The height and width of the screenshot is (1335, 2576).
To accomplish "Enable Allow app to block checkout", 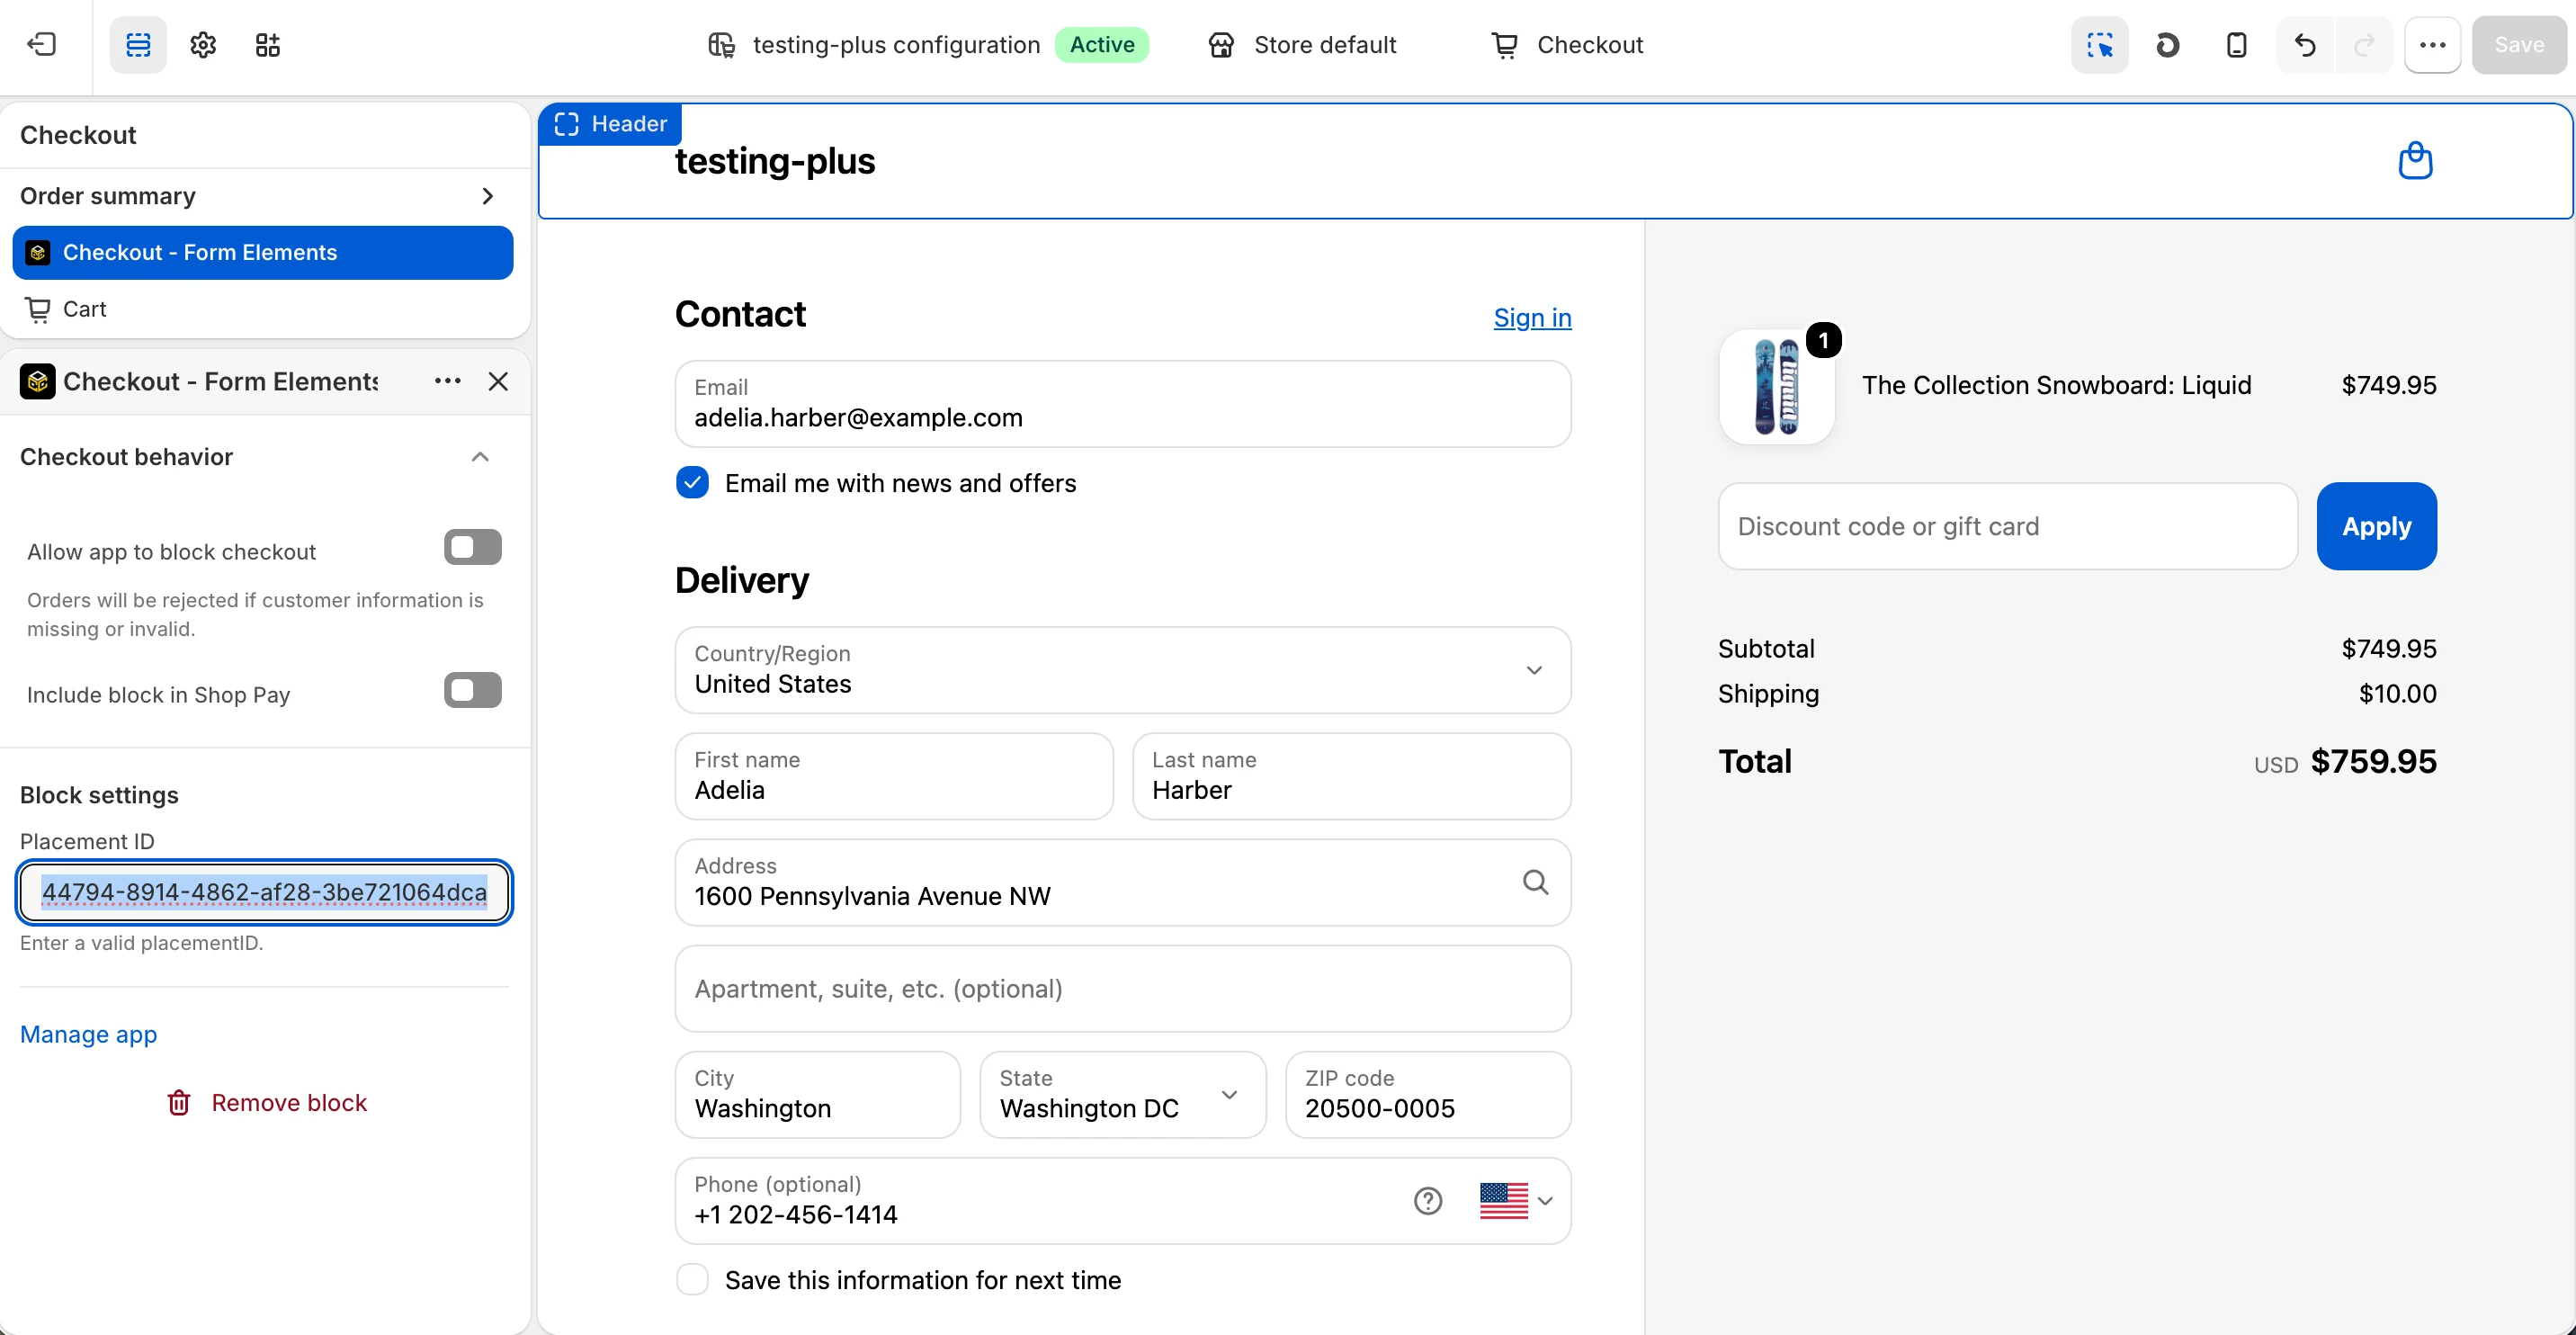I will pos(473,547).
